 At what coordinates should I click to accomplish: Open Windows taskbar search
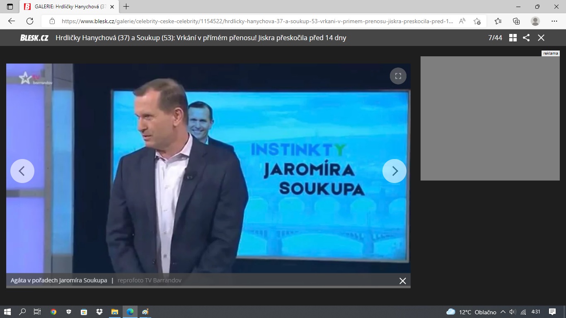point(22,312)
